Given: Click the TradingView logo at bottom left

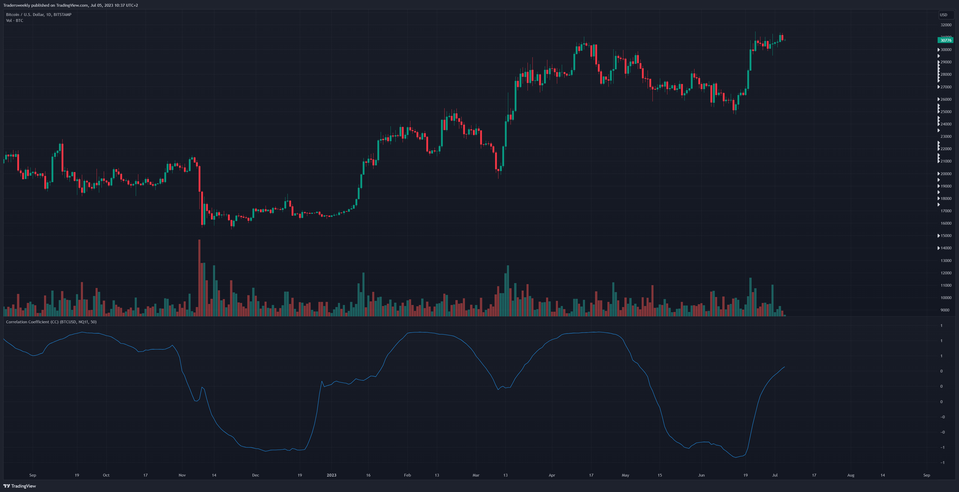Looking at the screenshot, I should point(20,486).
